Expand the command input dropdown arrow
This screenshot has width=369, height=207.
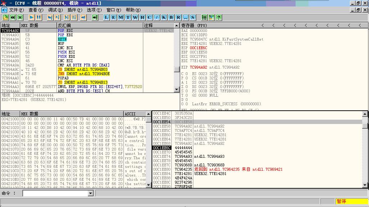(91, 193)
